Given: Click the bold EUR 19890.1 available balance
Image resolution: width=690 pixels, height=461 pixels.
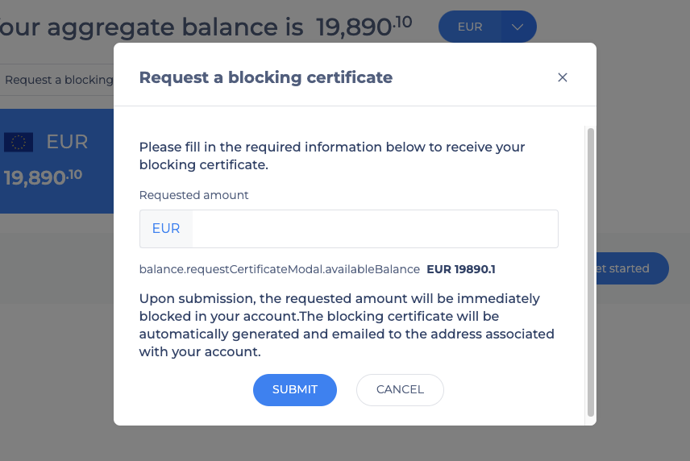Looking at the screenshot, I should click(461, 269).
